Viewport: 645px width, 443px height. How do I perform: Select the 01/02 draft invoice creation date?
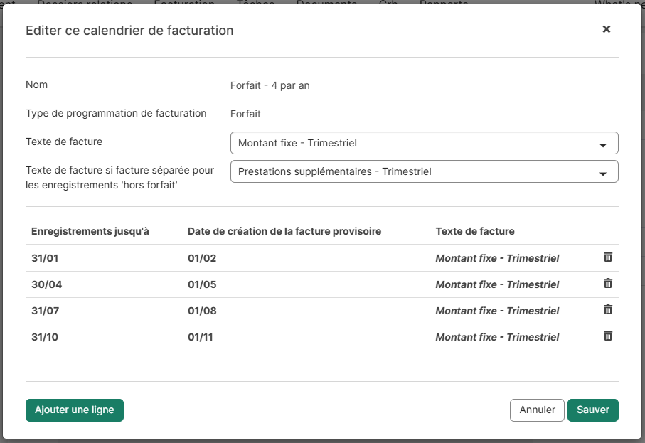click(202, 258)
